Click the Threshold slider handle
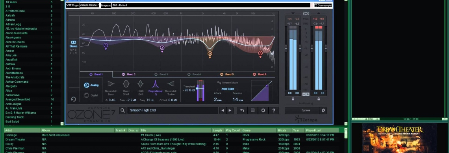Viewport: 449px width, 153px height. click(x=197, y=89)
